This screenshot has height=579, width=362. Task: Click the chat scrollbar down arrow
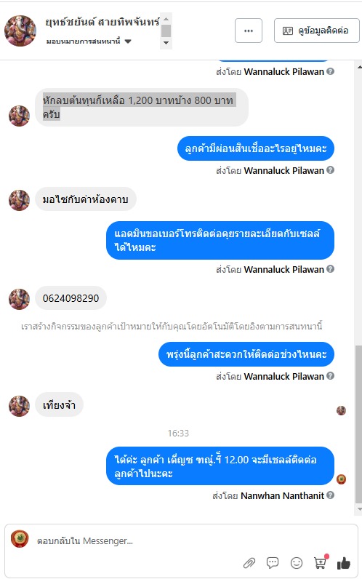[x=359, y=509]
